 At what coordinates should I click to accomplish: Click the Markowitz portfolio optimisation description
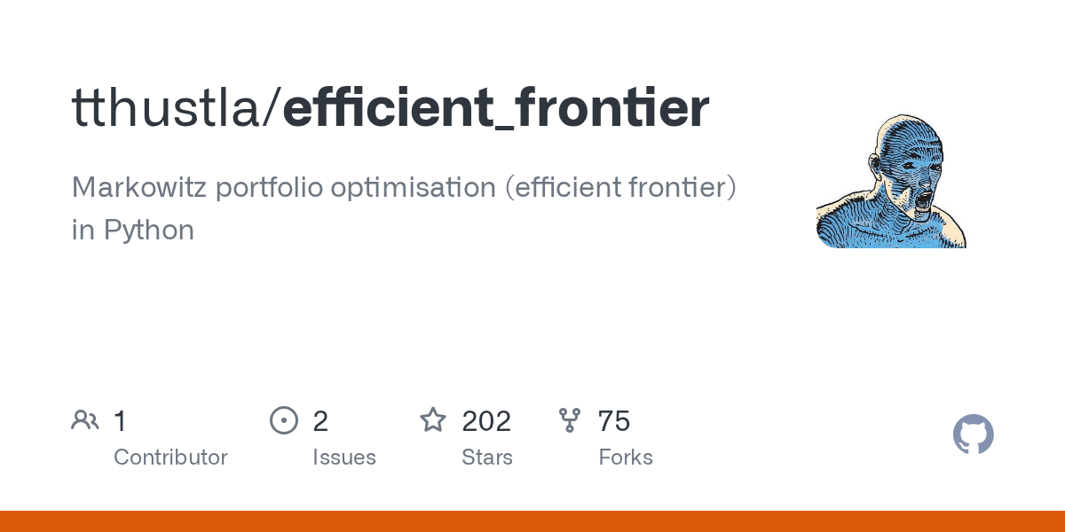point(404,208)
